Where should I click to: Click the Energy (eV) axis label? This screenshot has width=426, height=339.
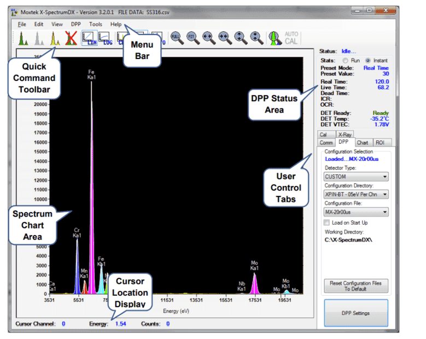pyautogui.click(x=176, y=311)
